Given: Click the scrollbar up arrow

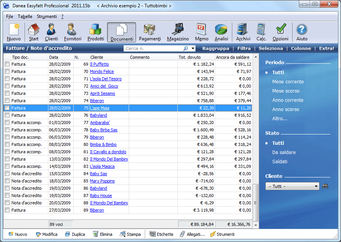Looking at the screenshot, I should (x=256, y=57).
